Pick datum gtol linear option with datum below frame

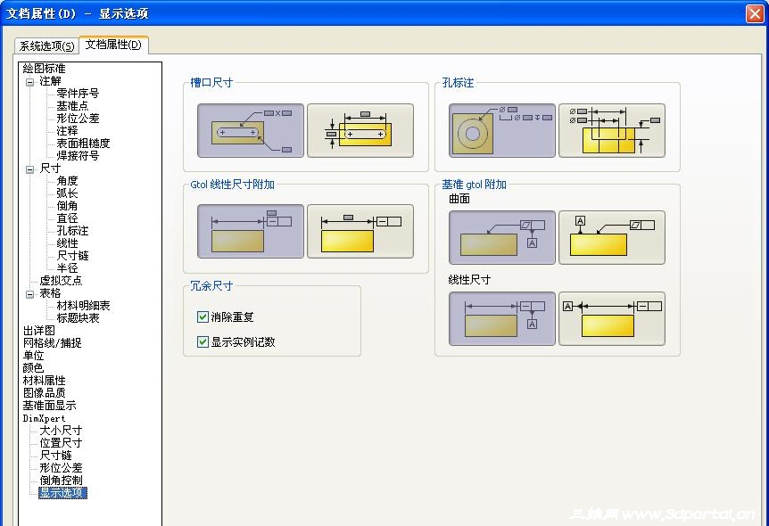click(501, 318)
